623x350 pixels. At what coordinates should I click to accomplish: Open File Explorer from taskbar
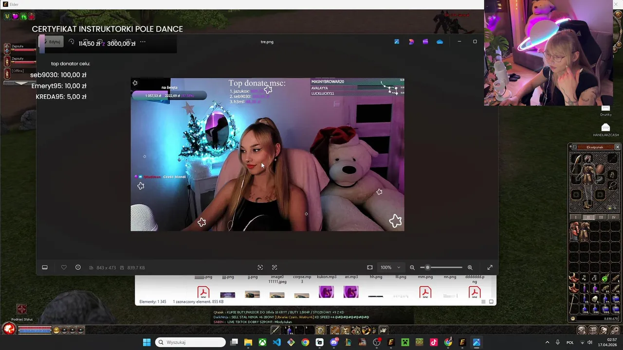[x=248, y=342]
